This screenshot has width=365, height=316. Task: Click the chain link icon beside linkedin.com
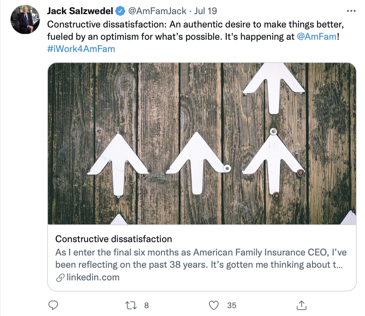(x=60, y=277)
